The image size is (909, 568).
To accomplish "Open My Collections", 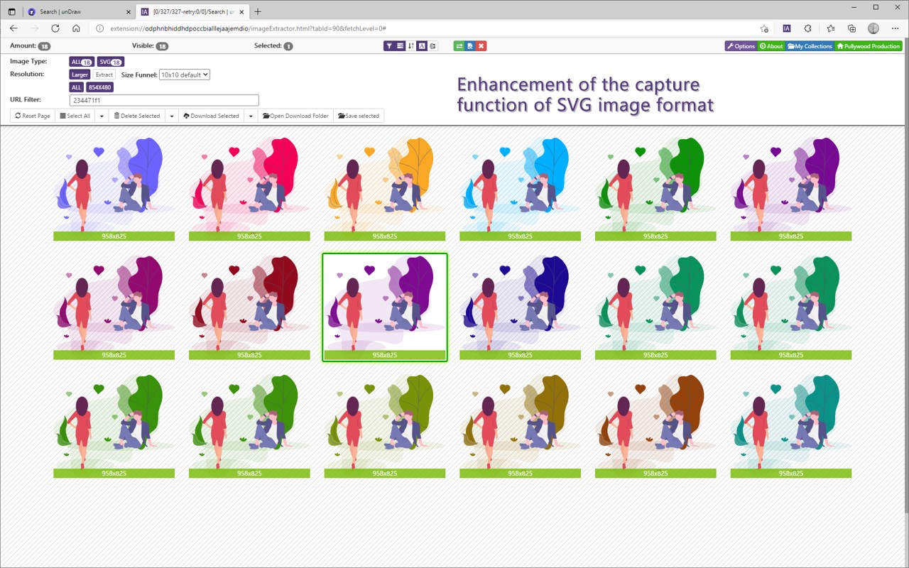I will 810,46.
